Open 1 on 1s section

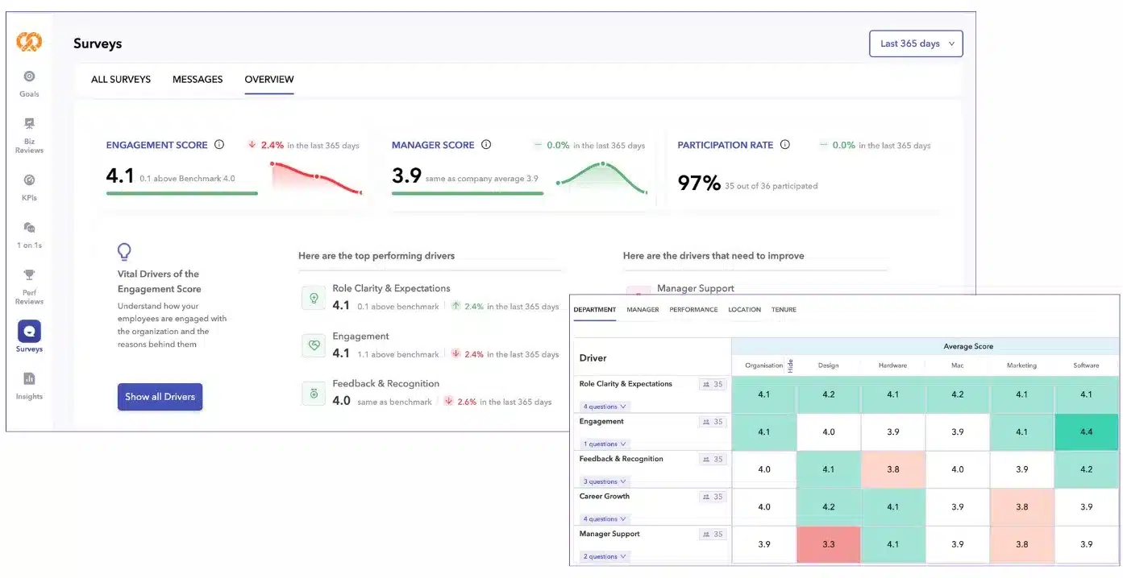29,234
